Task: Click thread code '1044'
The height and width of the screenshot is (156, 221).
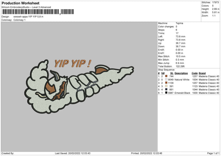Action: (195, 89)
